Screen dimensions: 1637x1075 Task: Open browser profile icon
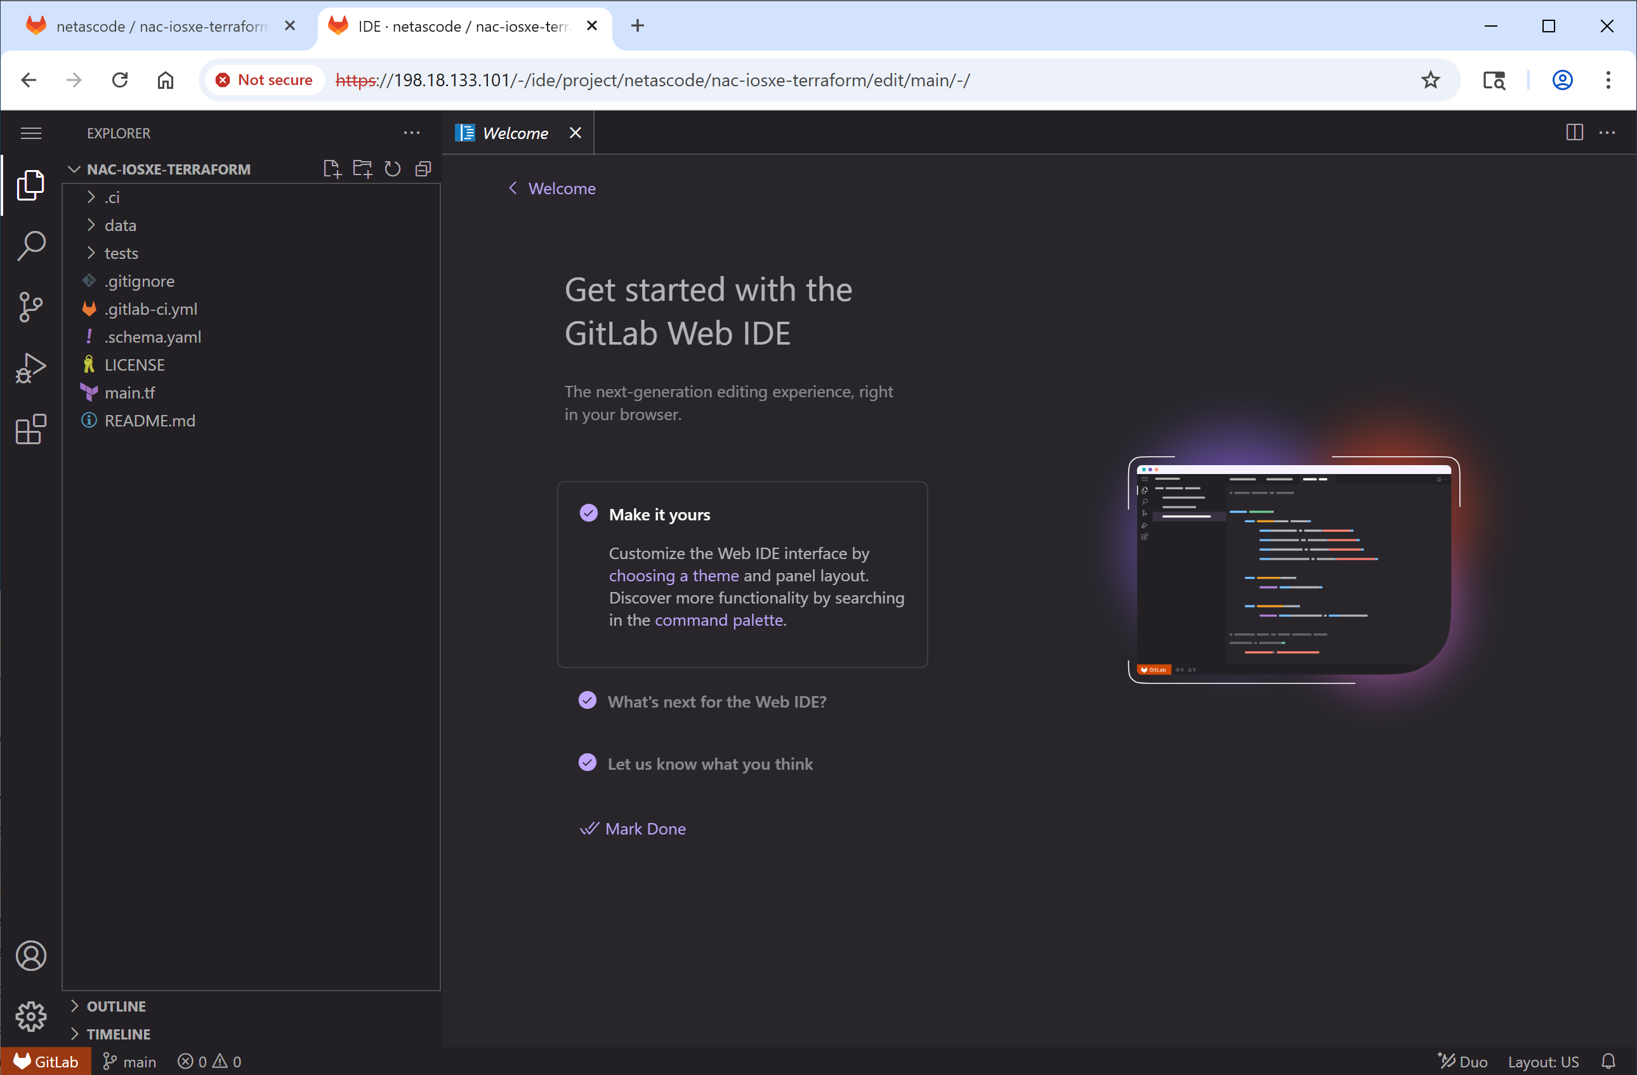pos(1562,80)
